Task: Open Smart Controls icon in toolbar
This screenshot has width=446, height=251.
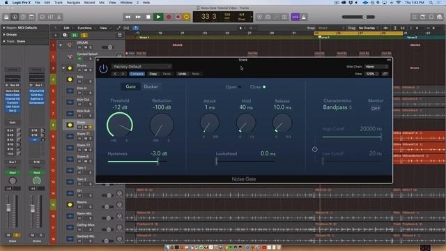Action: coord(42,17)
